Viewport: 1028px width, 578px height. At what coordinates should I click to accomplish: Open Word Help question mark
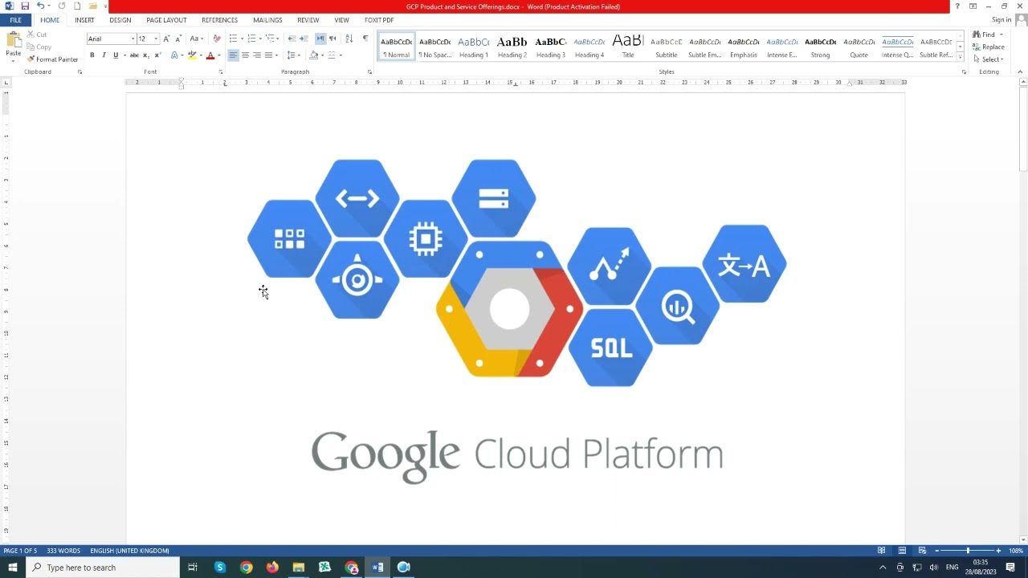click(957, 6)
